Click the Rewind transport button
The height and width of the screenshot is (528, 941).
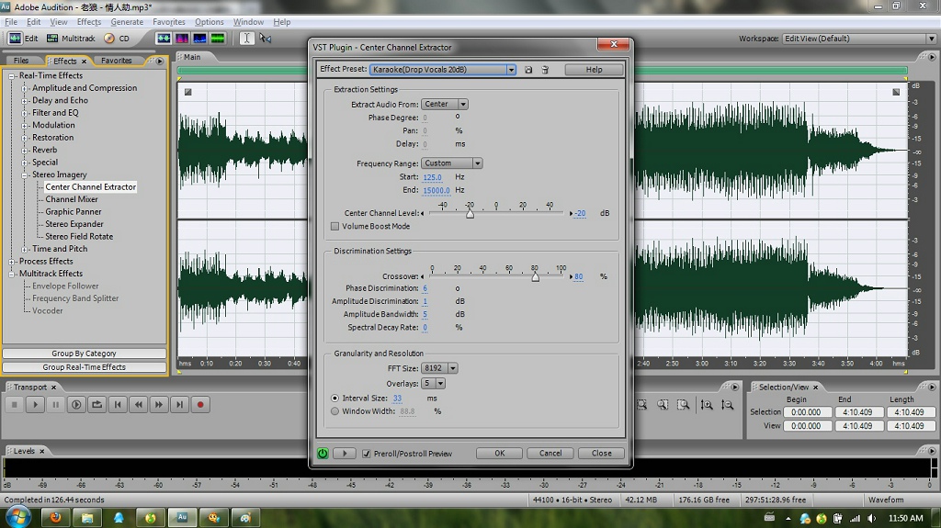tap(138, 404)
